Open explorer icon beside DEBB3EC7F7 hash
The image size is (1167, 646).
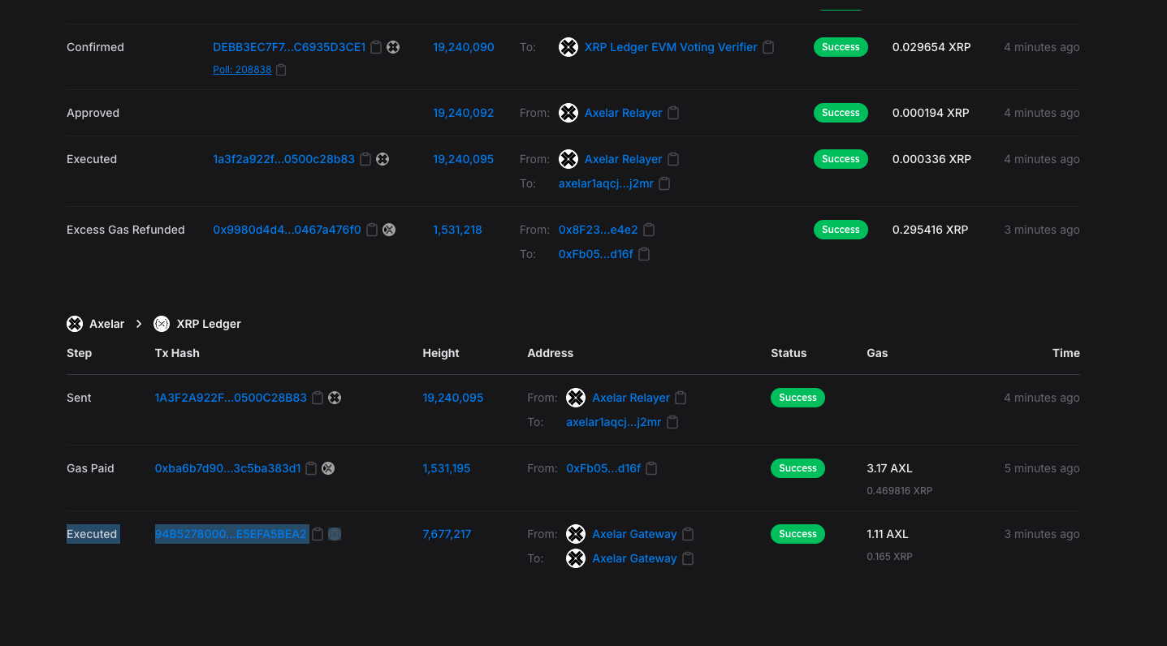[393, 47]
